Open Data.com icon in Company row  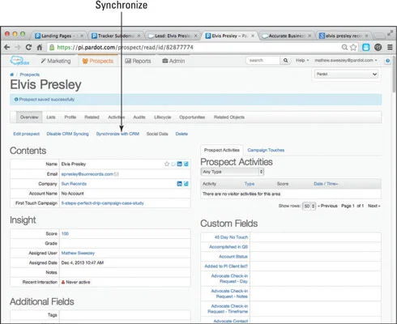(186, 184)
